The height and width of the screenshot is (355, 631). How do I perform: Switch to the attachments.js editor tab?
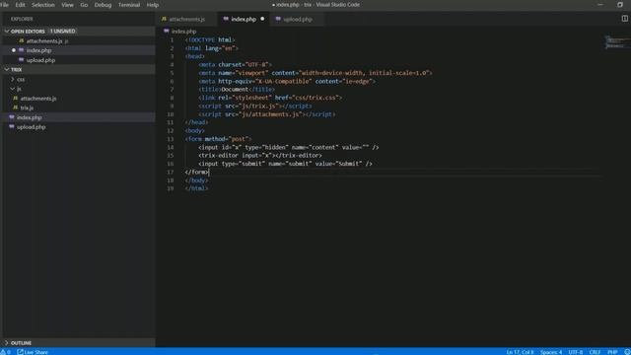tap(186, 19)
